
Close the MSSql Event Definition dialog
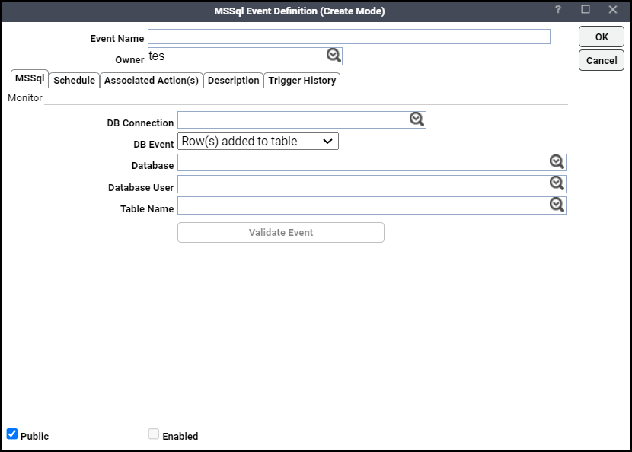tap(613, 10)
